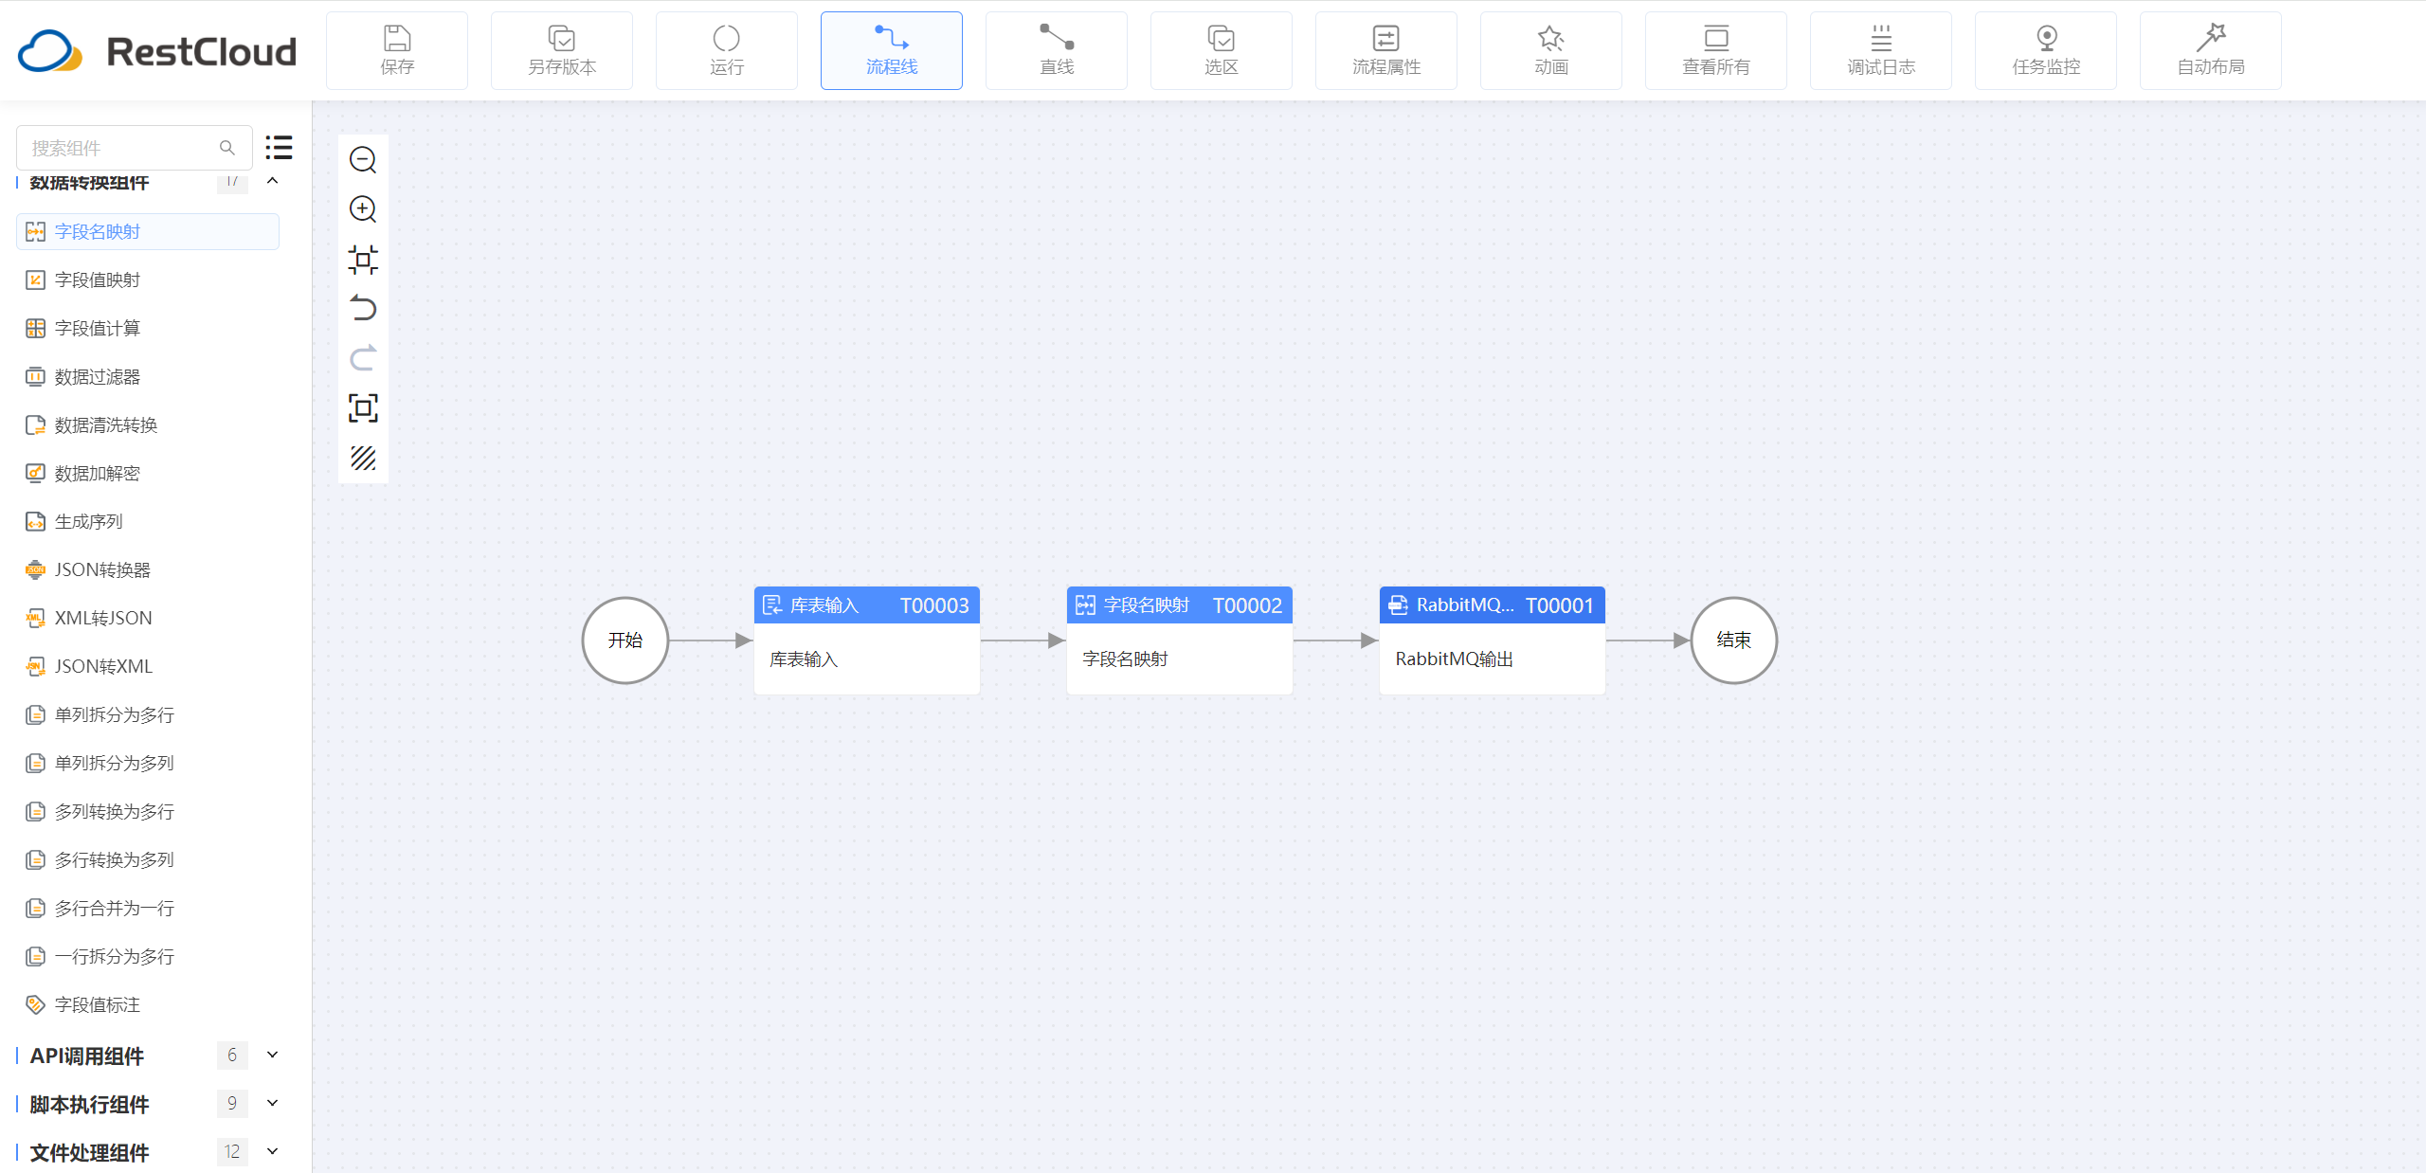This screenshot has height=1173, width=2426.
Task: Save the flow with 保存 button
Action: pyautogui.click(x=397, y=51)
